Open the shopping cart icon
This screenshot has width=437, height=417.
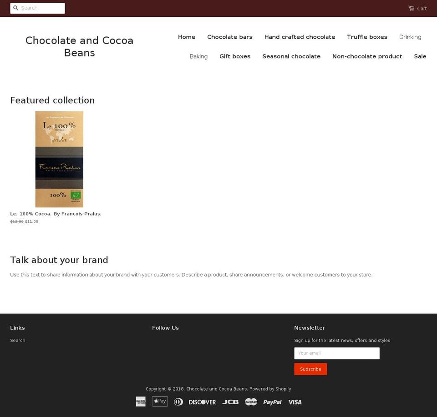pyautogui.click(x=411, y=8)
